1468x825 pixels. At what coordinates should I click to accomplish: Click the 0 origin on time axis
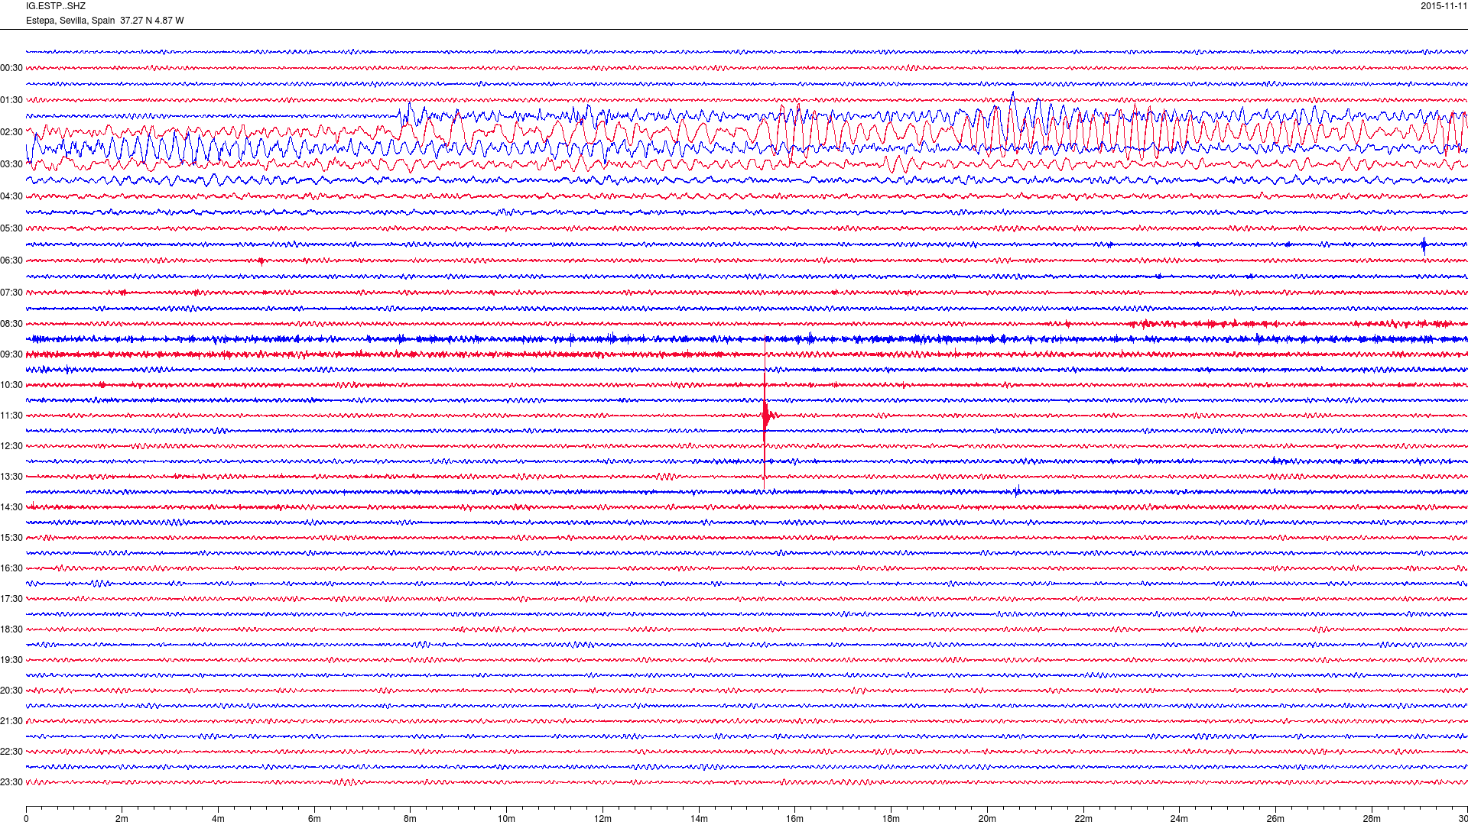click(x=26, y=819)
